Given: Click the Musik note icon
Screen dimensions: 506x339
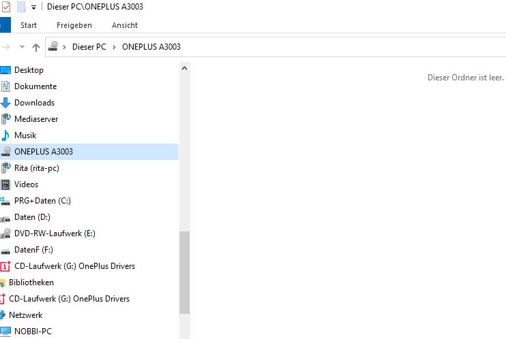Looking at the screenshot, I should (5, 135).
